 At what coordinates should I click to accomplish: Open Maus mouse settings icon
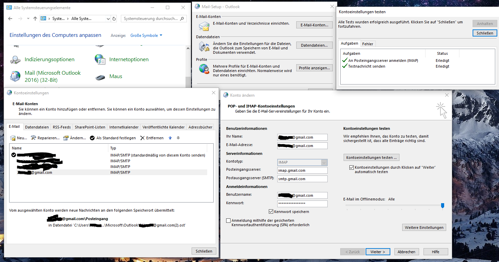click(x=101, y=77)
